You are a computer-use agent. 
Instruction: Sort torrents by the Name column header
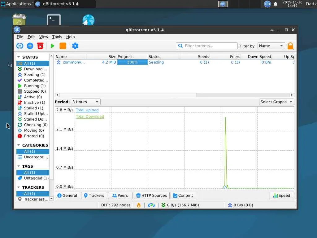70,57
